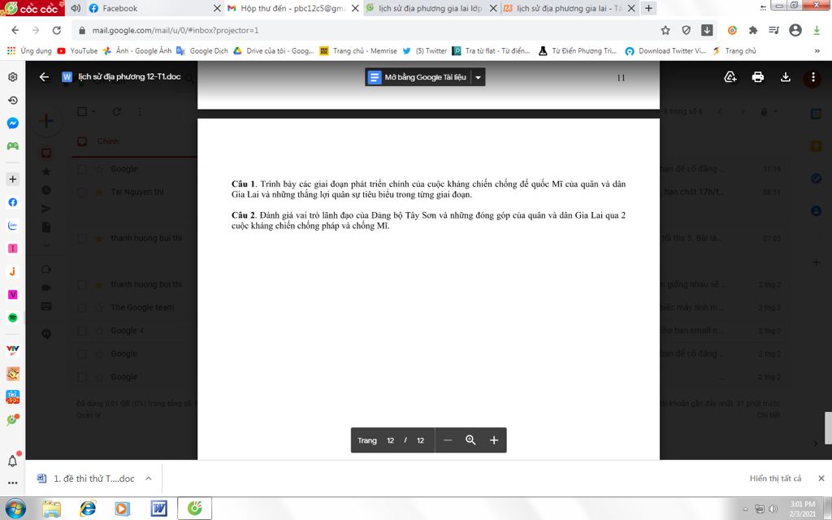Go back in browser history
Screen dimensions: 832x520
tap(15, 30)
